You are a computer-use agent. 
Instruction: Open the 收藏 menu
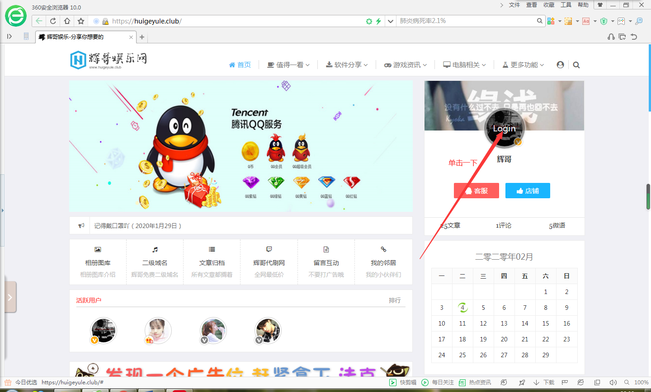click(x=549, y=5)
